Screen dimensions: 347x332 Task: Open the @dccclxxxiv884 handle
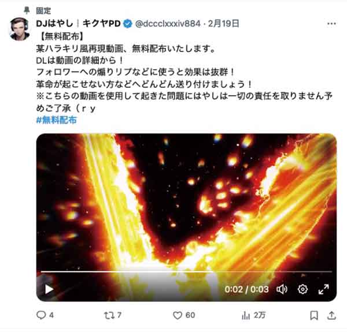168,24
